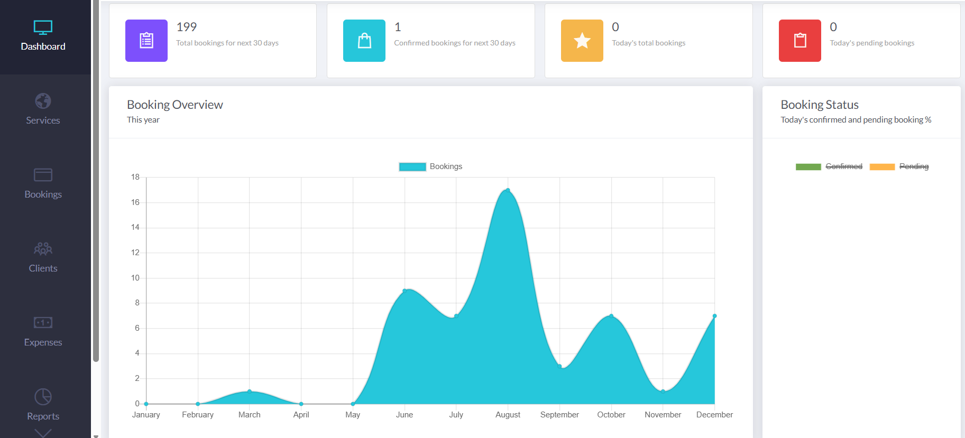Image resolution: width=965 pixels, height=438 pixels.
Task: Click the Services globe icon
Action: coord(43,100)
